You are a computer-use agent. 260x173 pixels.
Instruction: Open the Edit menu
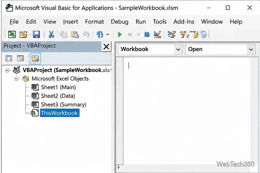click(x=31, y=22)
